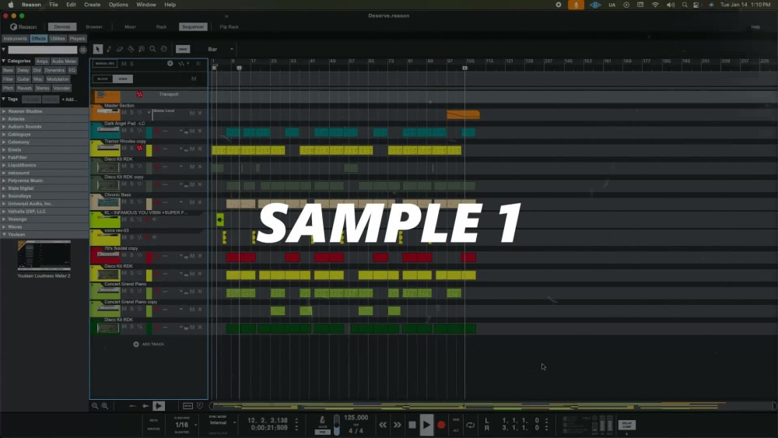The width and height of the screenshot is (778, 438).
Task: Click the Dark Angel Pad device icon
Action: pyautogui.click(x=107, y=131)
